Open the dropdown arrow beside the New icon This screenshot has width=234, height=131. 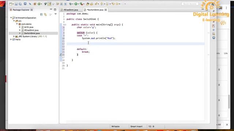tap(13, 4)
